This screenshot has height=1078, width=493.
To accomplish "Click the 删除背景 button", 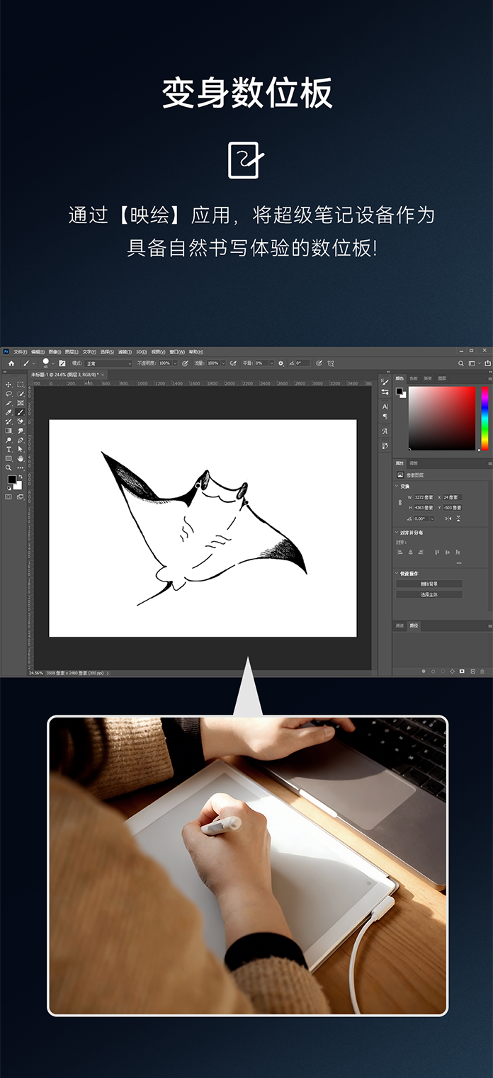I will (429, 584).
